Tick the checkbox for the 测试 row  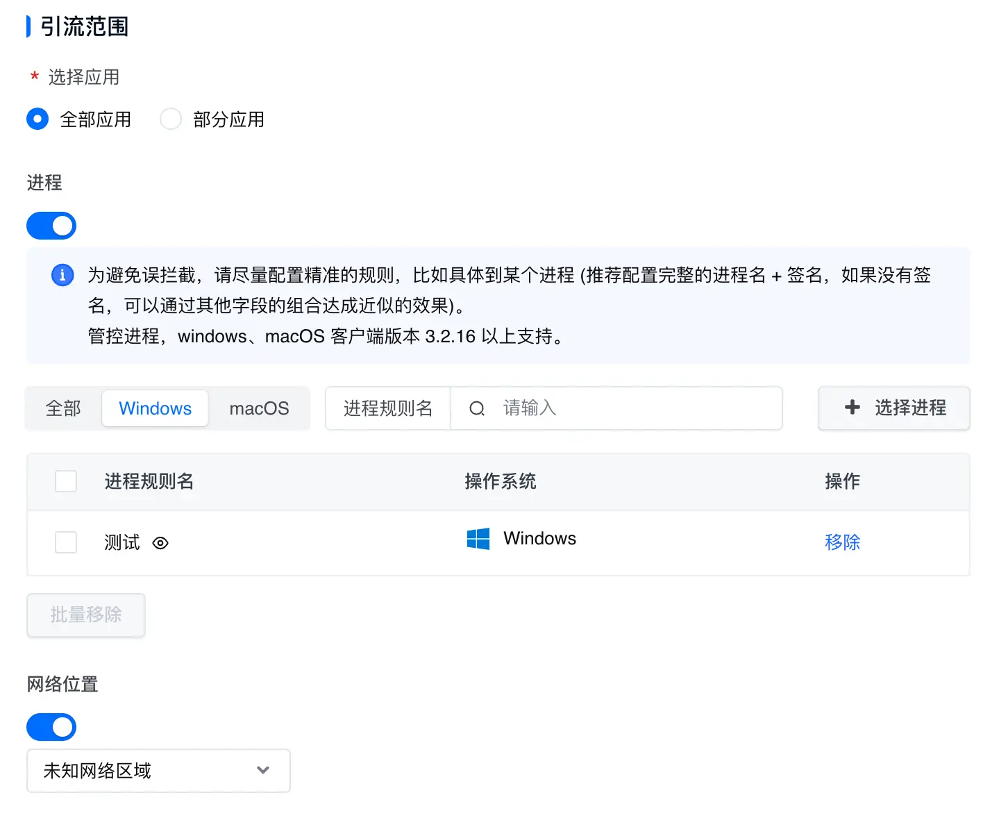click(x=66, y=542)
